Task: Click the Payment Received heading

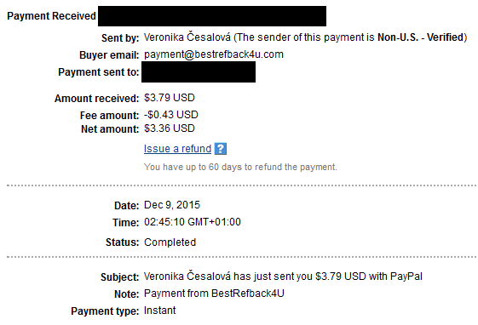Action: (x=51, y=16)
